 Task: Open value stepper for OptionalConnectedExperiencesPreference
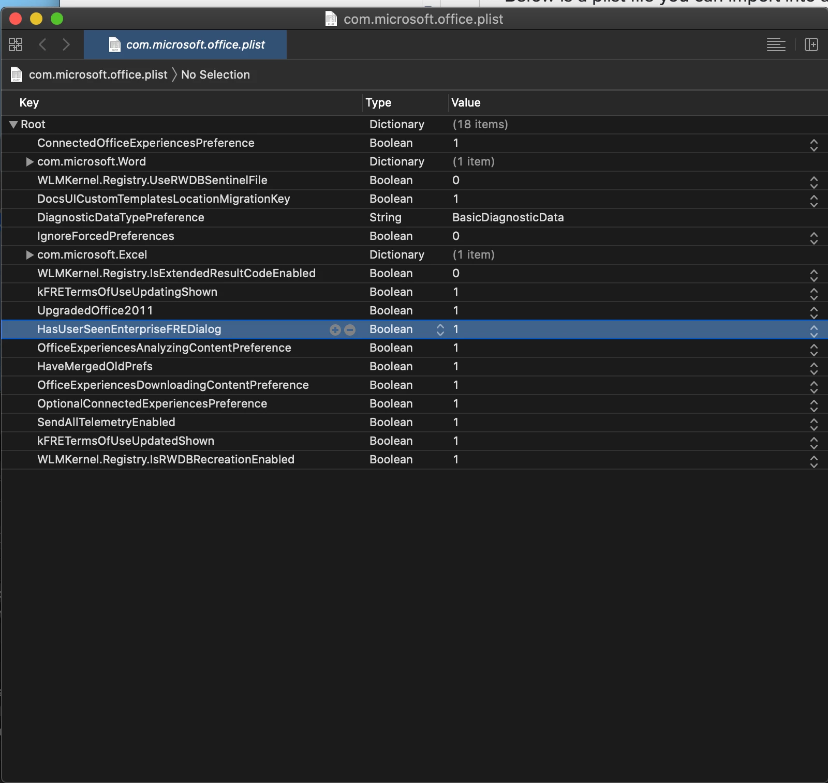tap(814, 405)
